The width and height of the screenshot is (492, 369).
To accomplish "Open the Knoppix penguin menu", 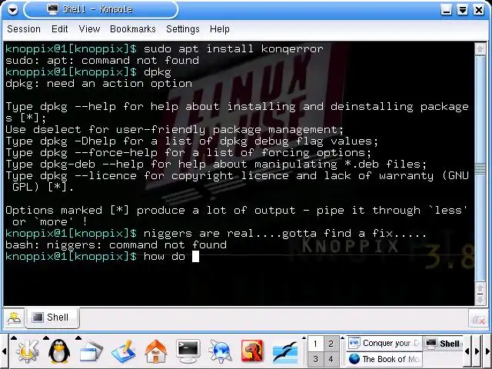I will [59, 351].
